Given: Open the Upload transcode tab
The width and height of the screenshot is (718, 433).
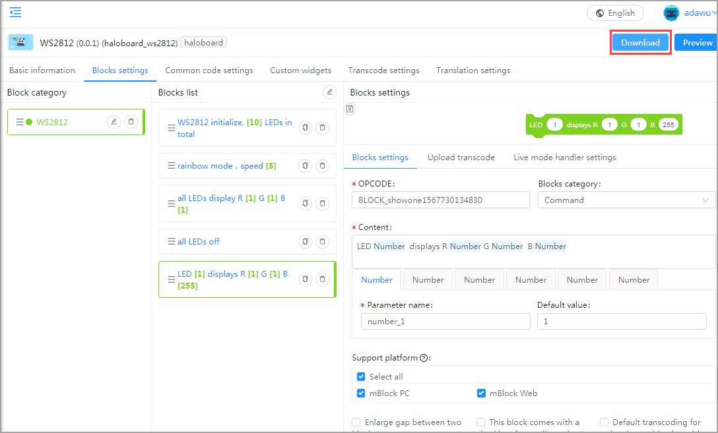Looking at the screenshot, I should (461, 158).
